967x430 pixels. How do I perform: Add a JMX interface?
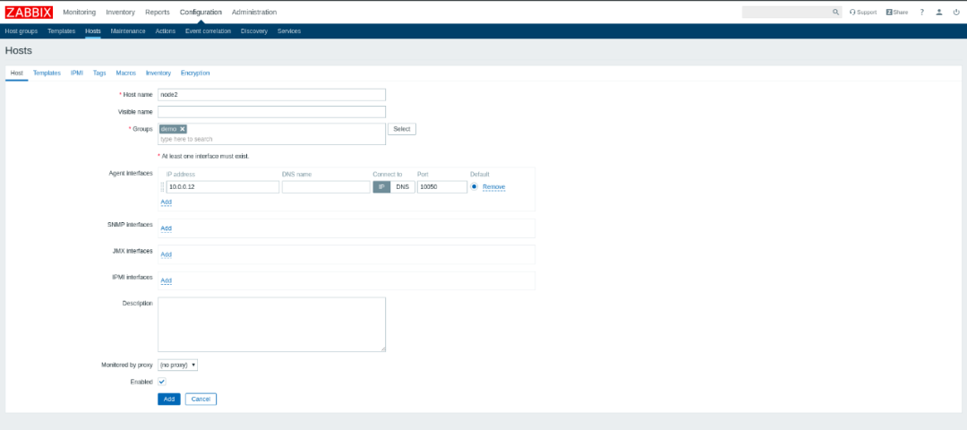coord(166,254)
